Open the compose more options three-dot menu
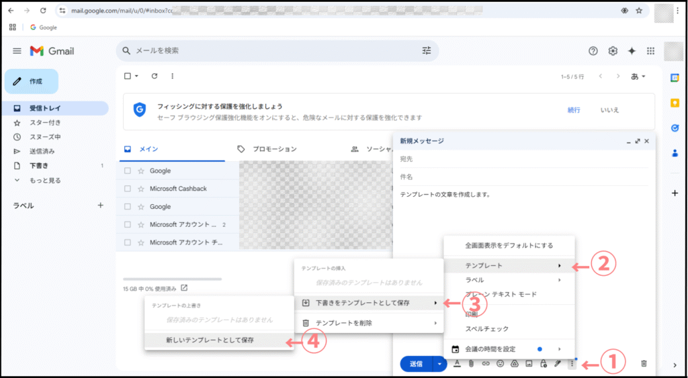The height and width of the screenshot is (378, 688). (x=572, y=363)
